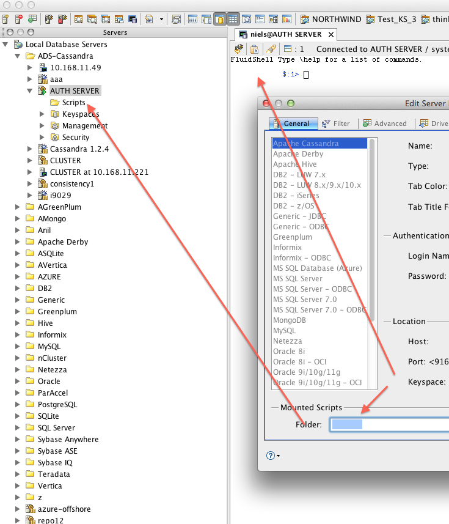Click the globe icon of Local Database Servers
The image size is (449, 524).
(x=18, y=45)
